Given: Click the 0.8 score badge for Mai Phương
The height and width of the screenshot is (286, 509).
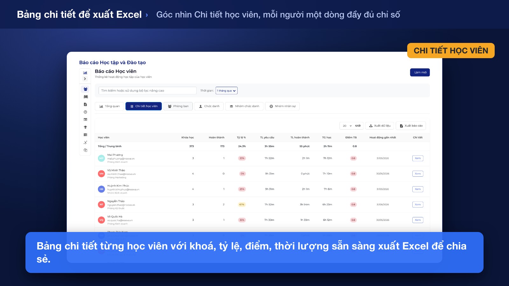Looking at the screenshot, I should pyautogui.click(x=353, y=158).
